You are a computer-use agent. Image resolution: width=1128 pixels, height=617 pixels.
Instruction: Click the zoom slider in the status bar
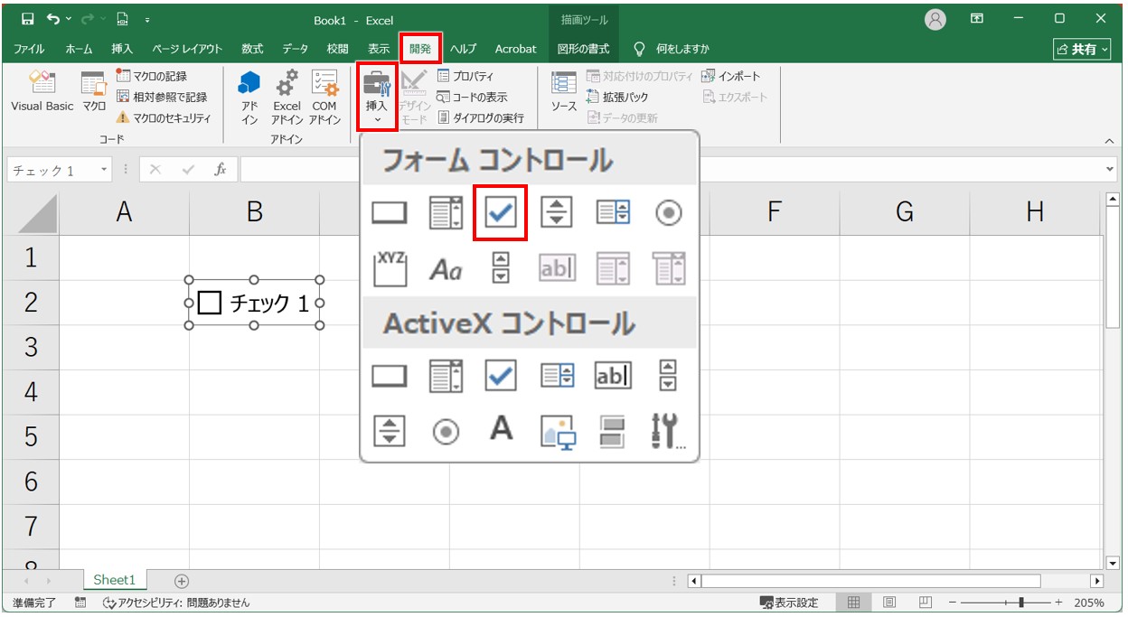pyautogui.click(x=1020, y=603)
